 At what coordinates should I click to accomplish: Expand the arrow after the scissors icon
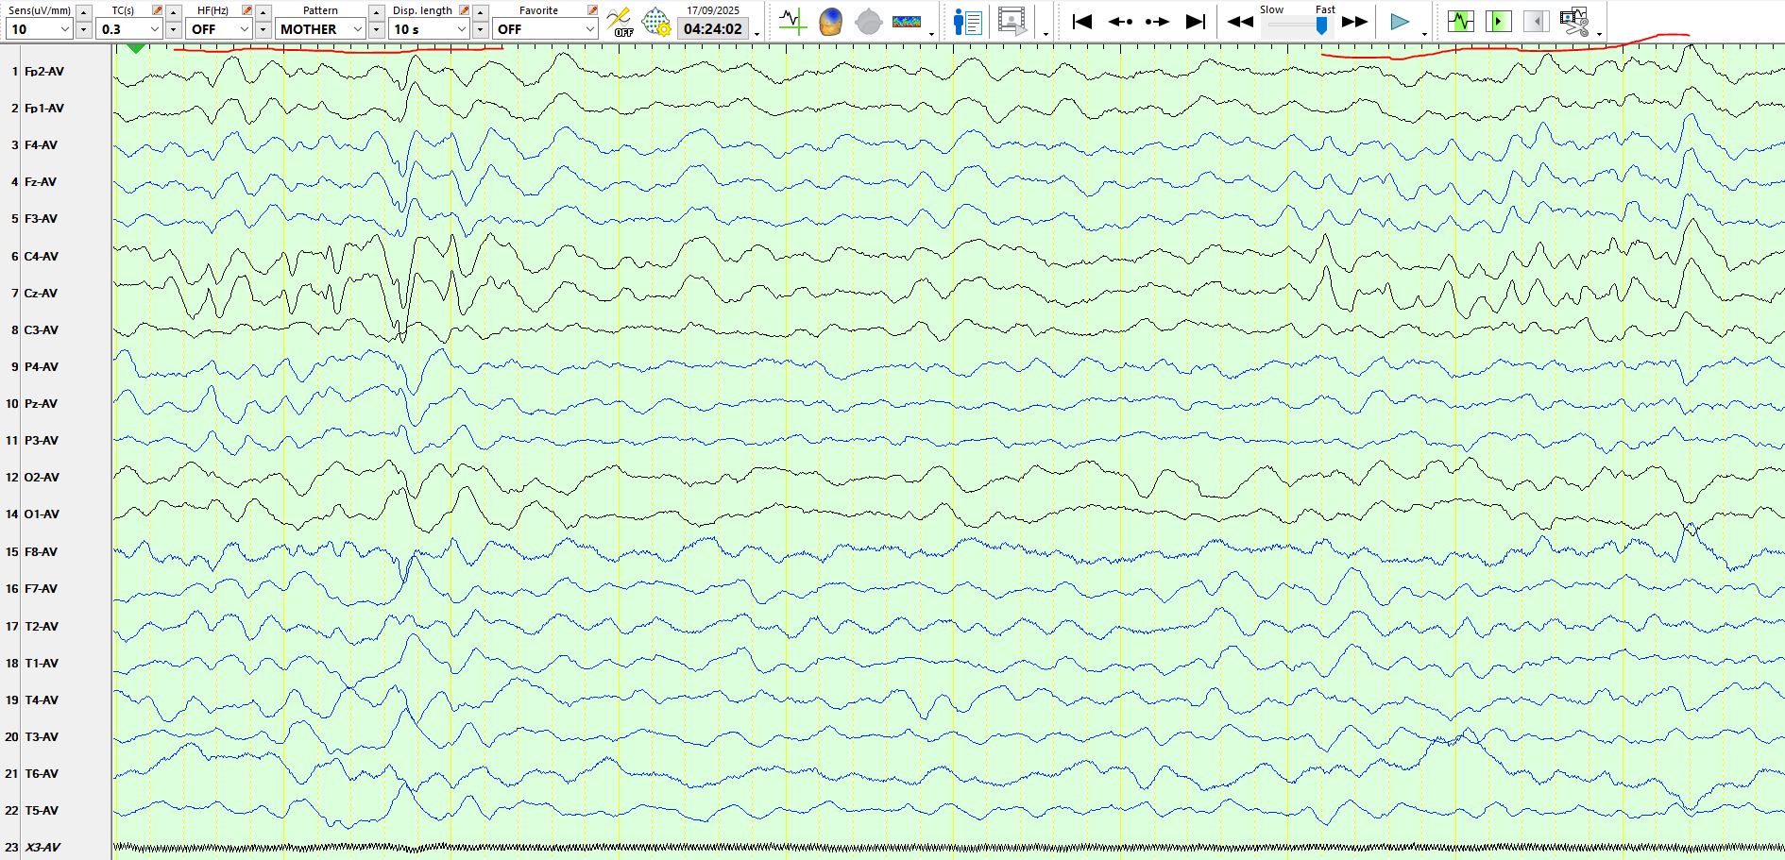1599,34
